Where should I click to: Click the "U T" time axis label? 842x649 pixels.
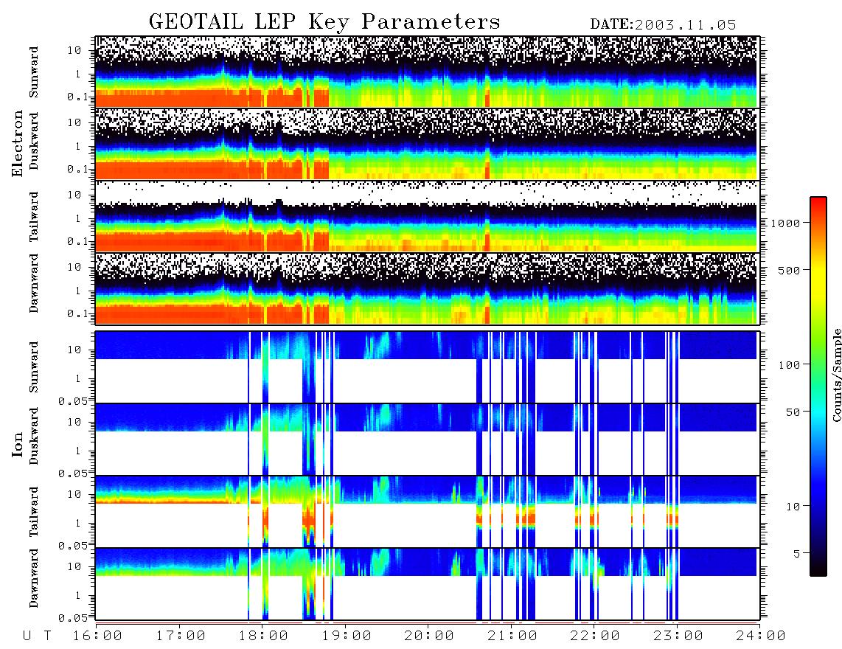pyautogui.click(x=37, y=636)
